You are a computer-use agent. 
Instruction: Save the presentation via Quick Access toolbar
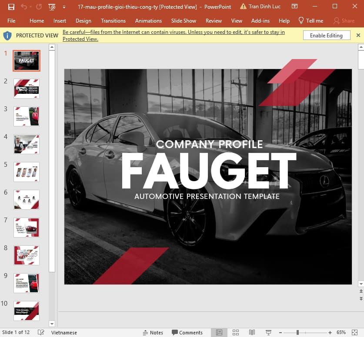tap(12, 7)
